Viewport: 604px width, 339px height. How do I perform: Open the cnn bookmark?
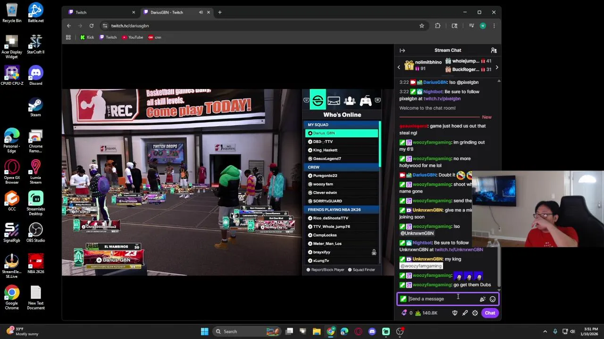pyautogui.click(x=154, y=37)
